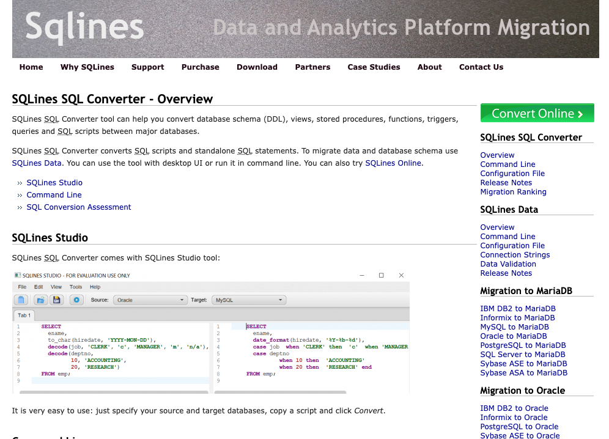Click the Sqlines logo in the banner
Screen dimensions: 609x439
tap(84, 27)
